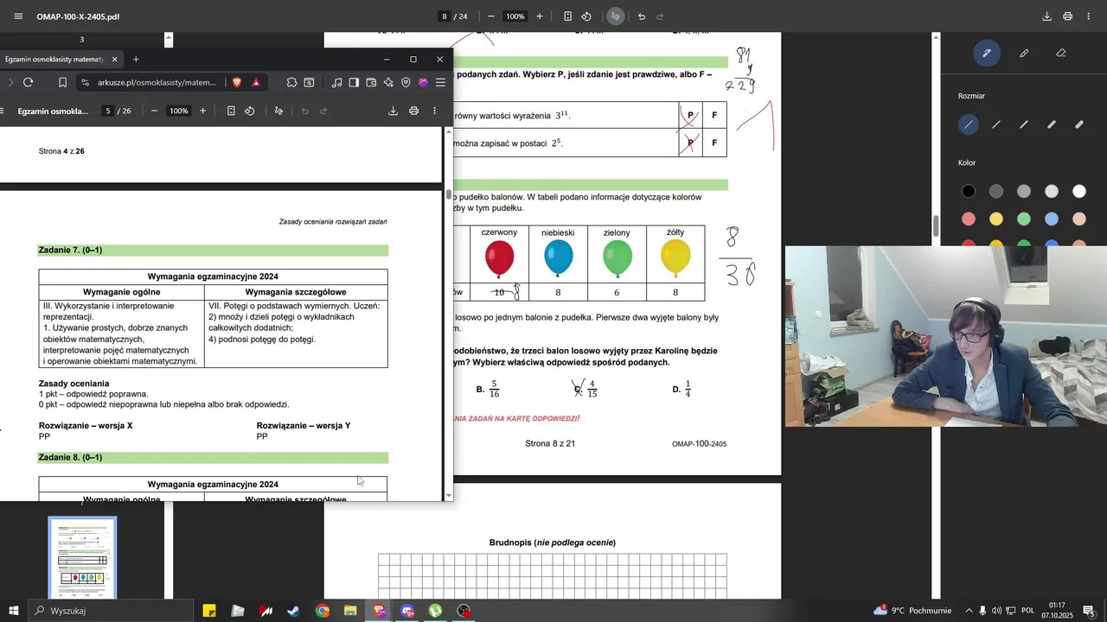Zoom out in the back PDF viewer
The width and height of the screenshot is (1107, 622).
click(x=491, y=16)
